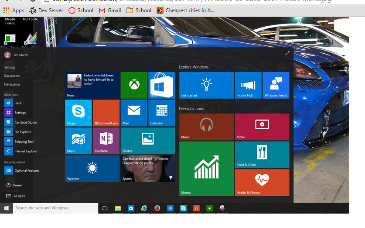
Task: Open Task View on the taskbar
Action: click(x=105, y=208)
